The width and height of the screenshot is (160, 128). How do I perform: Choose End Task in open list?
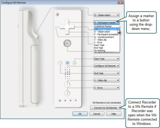click(107, 48)
